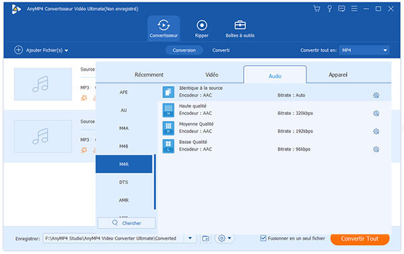Select the M4A format in list

(124, 128)
